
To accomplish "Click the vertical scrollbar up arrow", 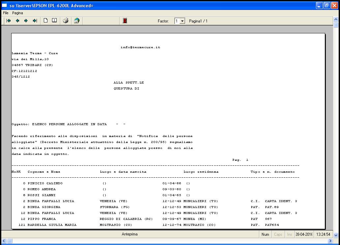I will [x=336, y=19].
